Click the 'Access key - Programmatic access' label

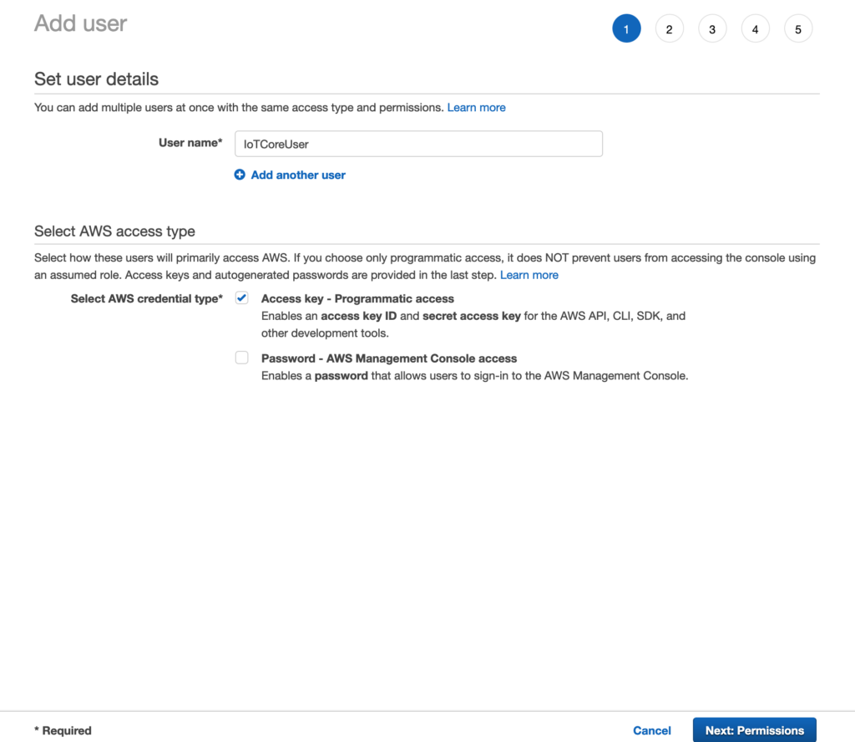pos(357,298)
